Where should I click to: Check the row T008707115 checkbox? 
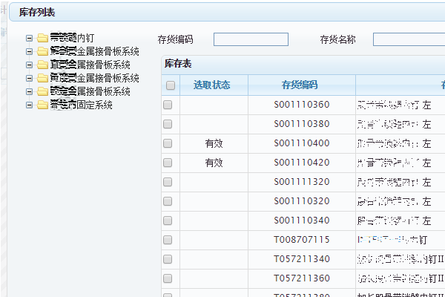168,240
